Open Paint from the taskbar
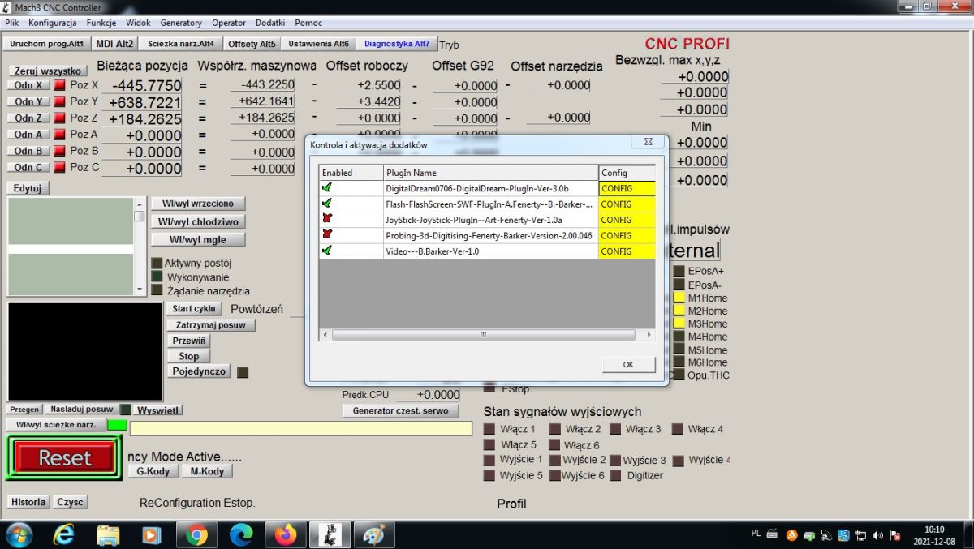 [373, 535]
